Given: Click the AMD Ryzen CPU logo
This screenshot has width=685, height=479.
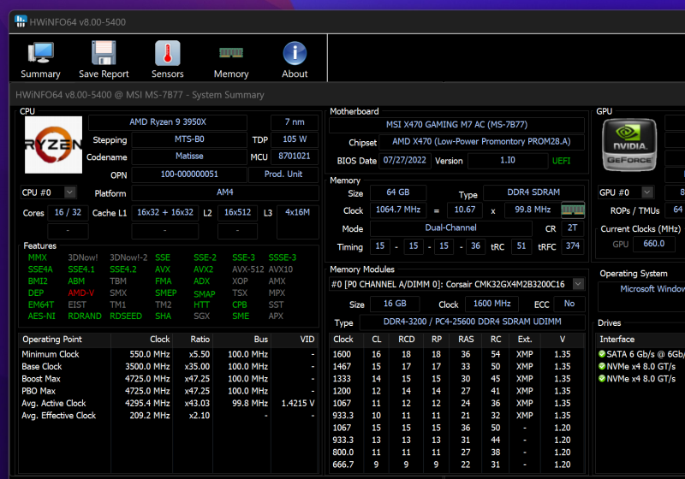Looking at the screenshot, I should (x=53, y=145).
